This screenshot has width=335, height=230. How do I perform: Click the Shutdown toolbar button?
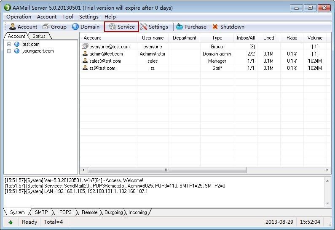pos(228,27)
